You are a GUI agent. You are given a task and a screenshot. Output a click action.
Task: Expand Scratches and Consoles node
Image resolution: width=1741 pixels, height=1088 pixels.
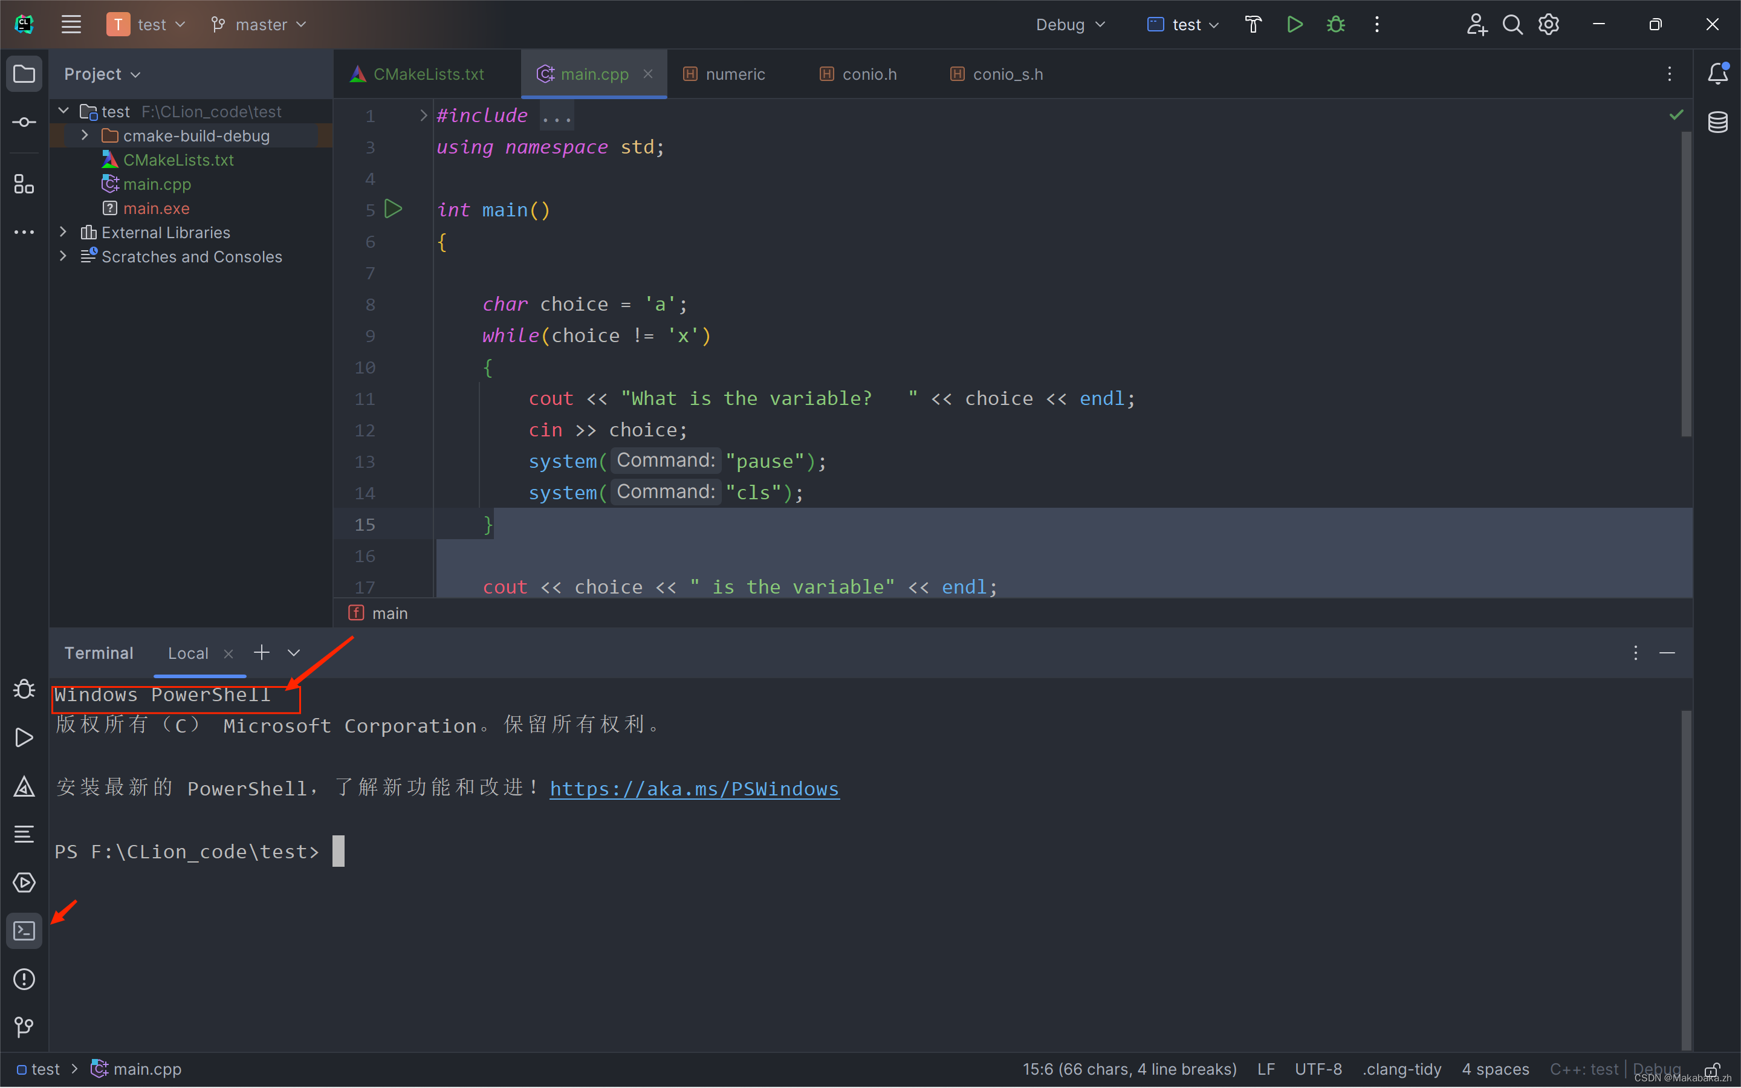pyautogui.click(x=63, y=256)
